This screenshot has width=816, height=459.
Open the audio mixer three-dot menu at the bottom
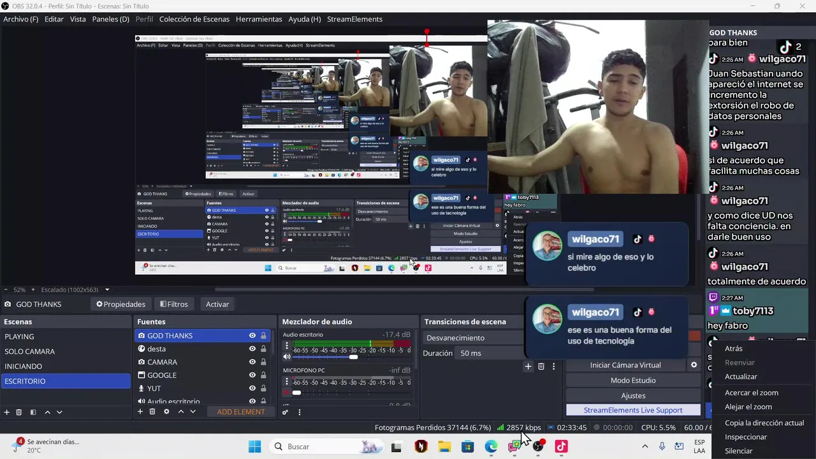pyautogui.click(x=300, y=412)
